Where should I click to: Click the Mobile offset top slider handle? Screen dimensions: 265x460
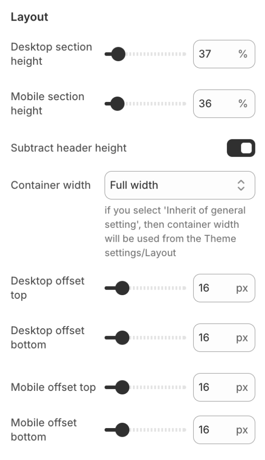[x=122, y=387]
